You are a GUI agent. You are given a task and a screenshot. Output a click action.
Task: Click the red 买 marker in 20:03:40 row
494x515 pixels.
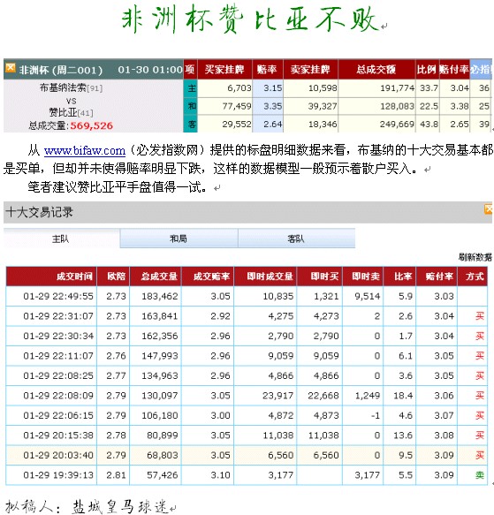point(479,455)
